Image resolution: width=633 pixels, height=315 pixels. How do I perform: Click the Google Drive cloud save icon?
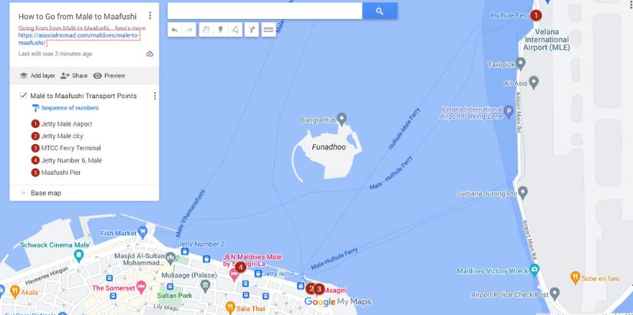coord(150,54)
